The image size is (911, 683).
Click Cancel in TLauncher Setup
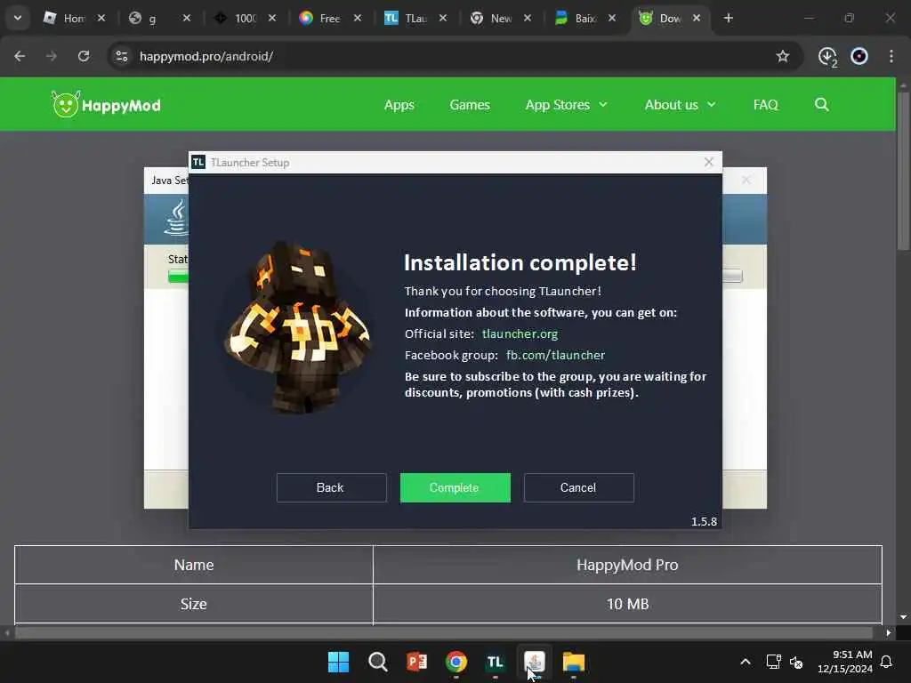click(578, 487)
